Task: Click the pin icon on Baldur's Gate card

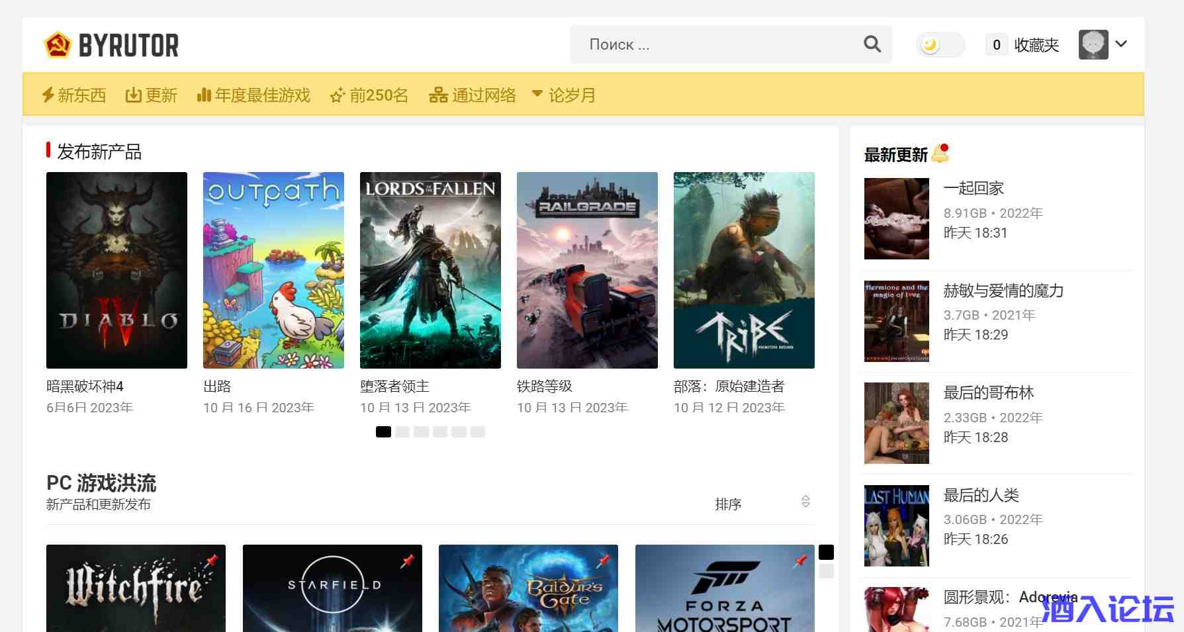Action: pyautogui.click(x=604, y=561)
